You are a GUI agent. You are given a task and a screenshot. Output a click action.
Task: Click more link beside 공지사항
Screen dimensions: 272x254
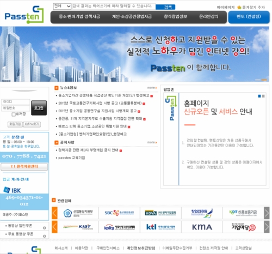152,142
